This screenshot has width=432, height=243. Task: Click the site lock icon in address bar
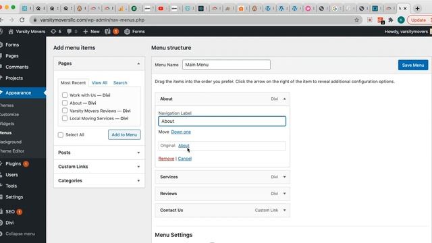click(34, 20)
